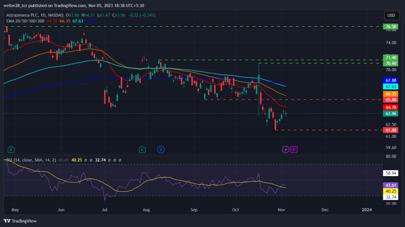Click the 2024 label on time axis
This screenshot has height=227, width=405.
pos(367,210)
